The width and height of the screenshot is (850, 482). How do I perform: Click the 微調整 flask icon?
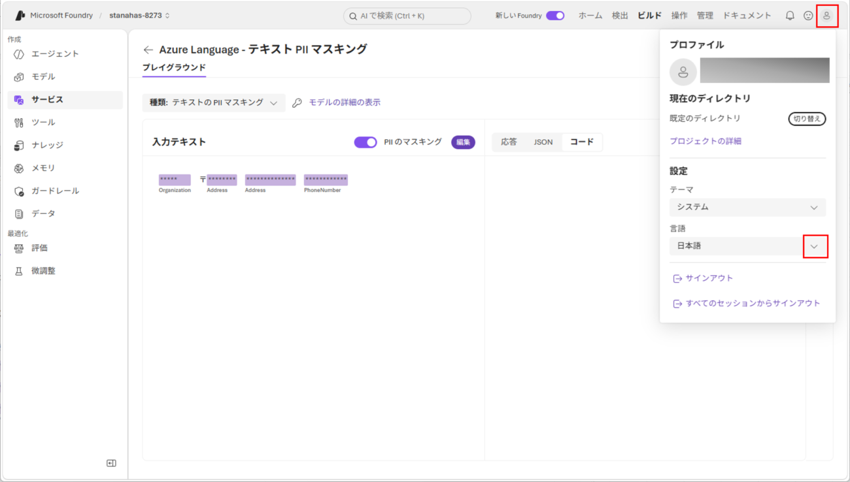click(19, 271)
